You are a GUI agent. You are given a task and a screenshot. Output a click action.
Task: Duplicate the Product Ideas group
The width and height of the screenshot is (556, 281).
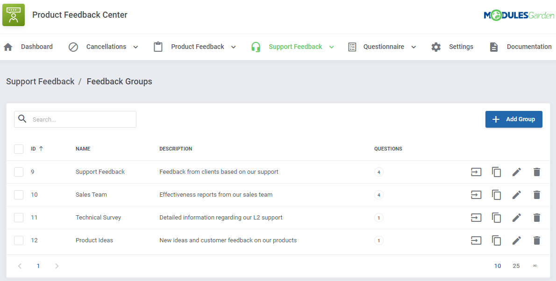point(496,240)
